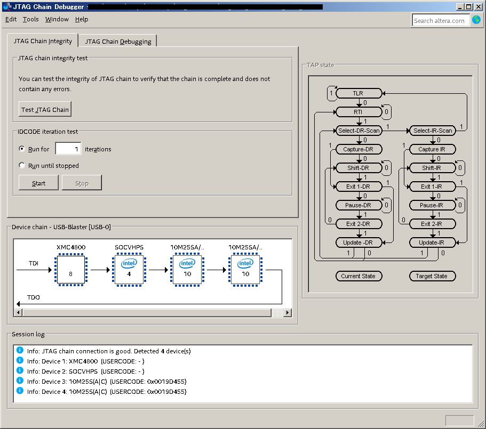Click info icon on Device 1 XMC4800 log row

[20, 360]
